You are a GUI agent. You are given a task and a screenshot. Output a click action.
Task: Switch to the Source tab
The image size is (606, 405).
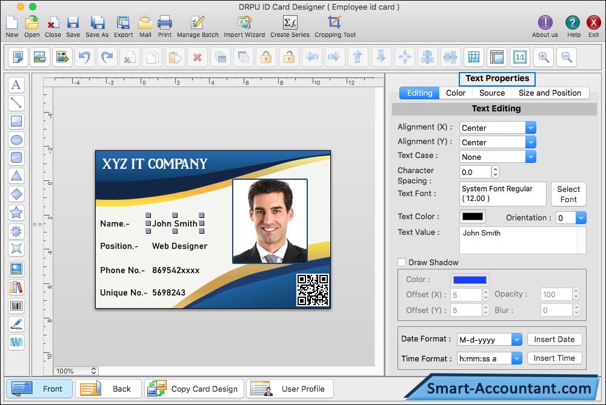click(492, 93)
